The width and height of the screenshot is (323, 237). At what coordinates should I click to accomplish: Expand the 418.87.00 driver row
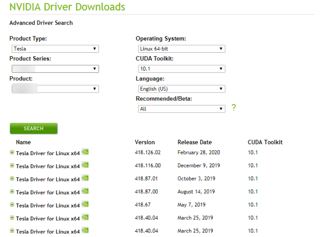point(12,192)
